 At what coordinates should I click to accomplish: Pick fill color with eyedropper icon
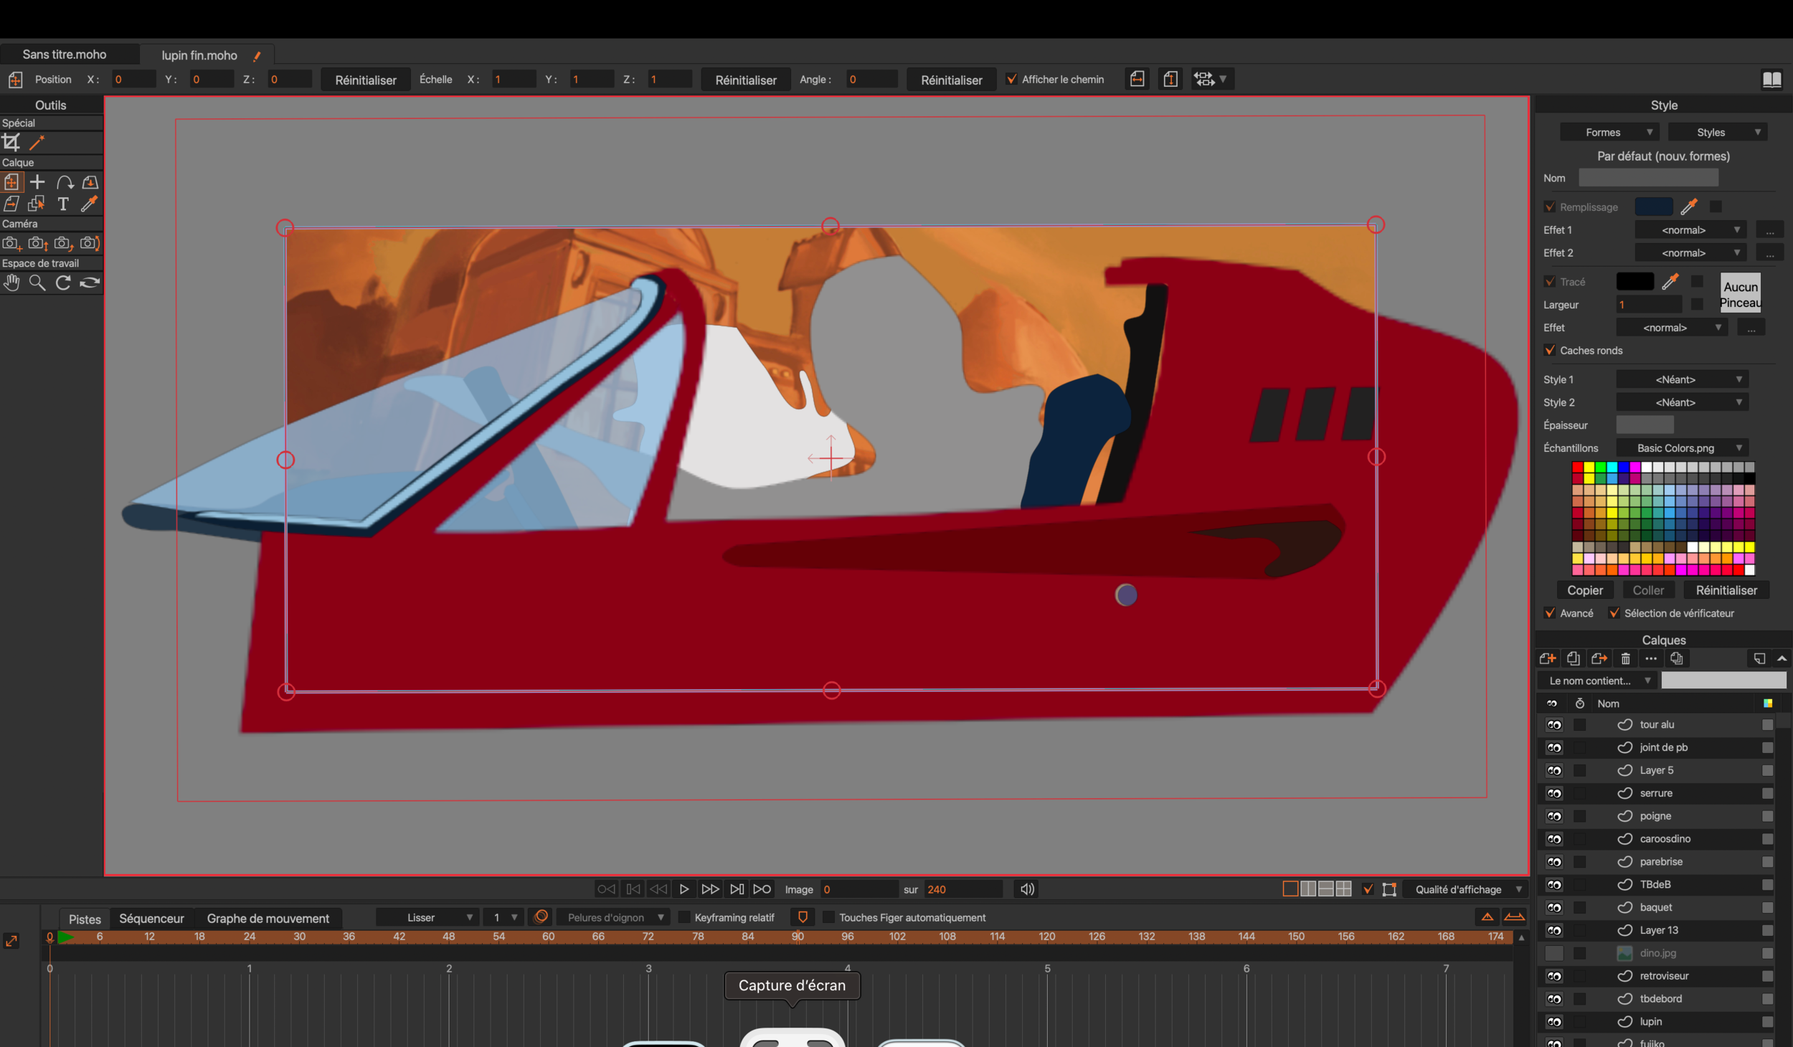(1688, 207)
